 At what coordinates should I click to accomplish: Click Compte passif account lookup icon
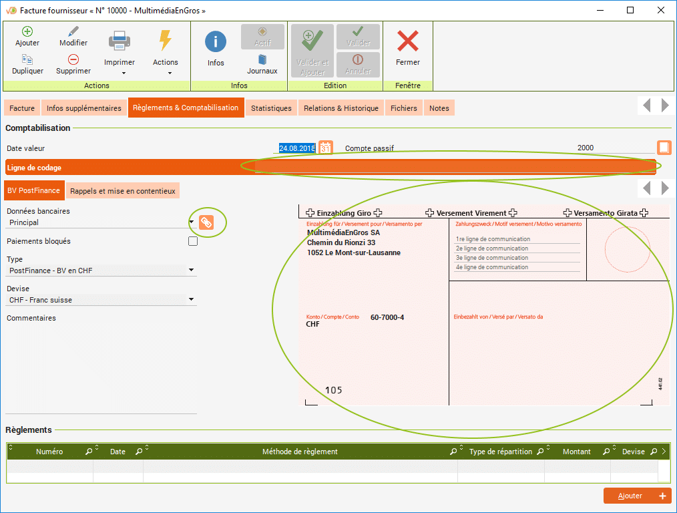point(664,148)
